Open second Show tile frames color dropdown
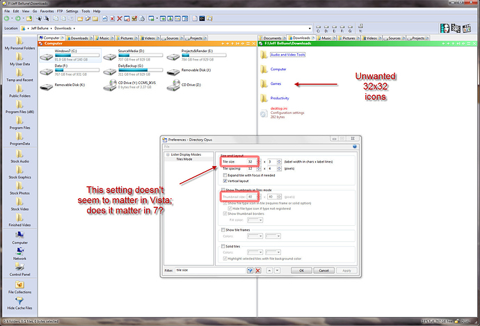480x326 pixels. coord(273,236)
